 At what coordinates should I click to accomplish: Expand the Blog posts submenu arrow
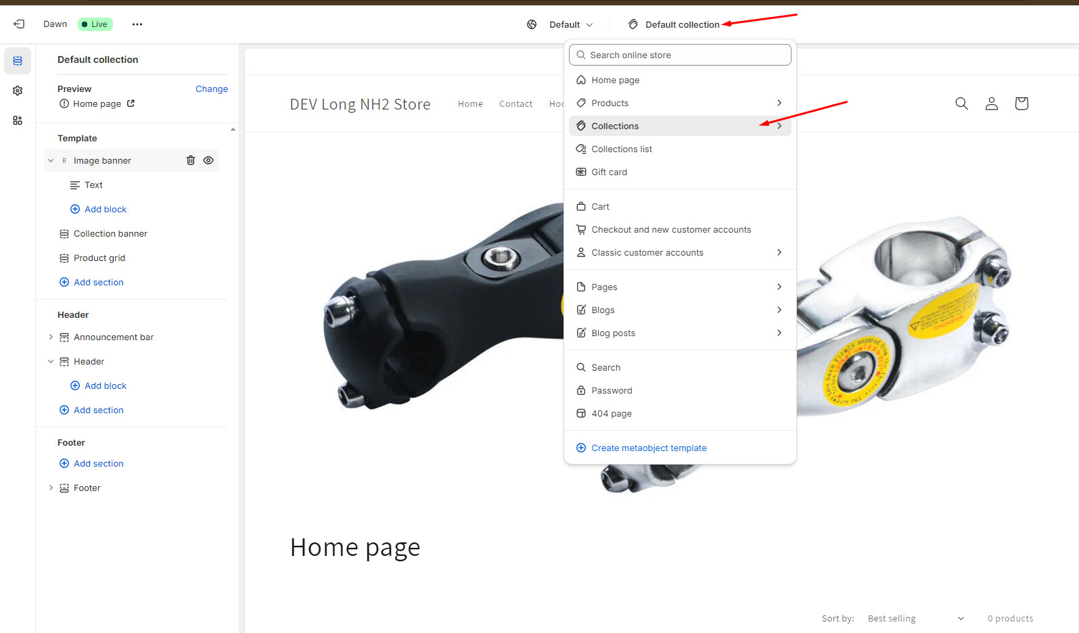coord(779,333)
